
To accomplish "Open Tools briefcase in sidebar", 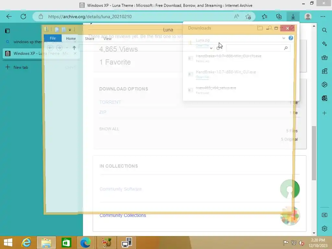I will tap(324, 57).
